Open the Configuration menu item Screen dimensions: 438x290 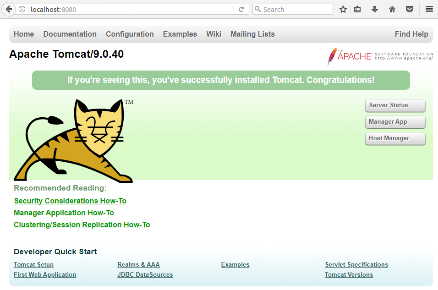pyautogui.click(x=130, y=34)
